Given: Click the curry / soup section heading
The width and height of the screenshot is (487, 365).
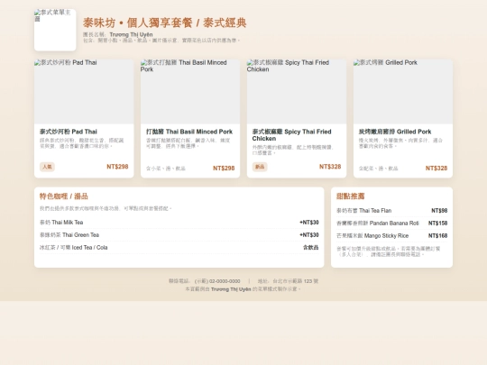Looking at the screenshot, I should [x=64, y=196].
